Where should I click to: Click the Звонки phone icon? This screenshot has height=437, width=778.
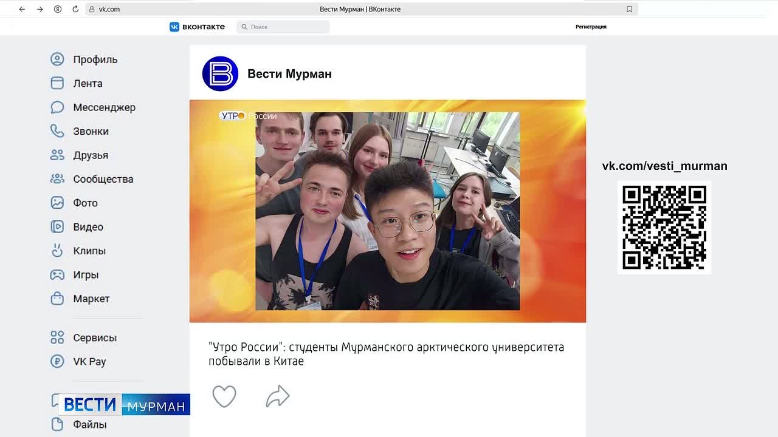[x=57, y=131]
